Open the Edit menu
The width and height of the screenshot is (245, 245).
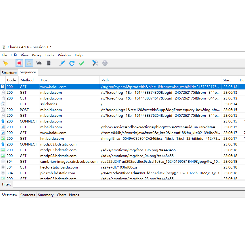coord(14,55)
